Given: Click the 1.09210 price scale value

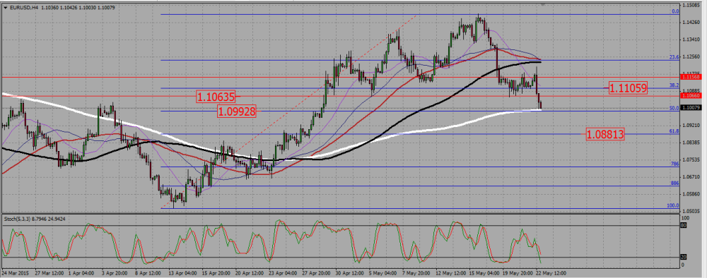Looking at the screenshot, I should (691, 125).
